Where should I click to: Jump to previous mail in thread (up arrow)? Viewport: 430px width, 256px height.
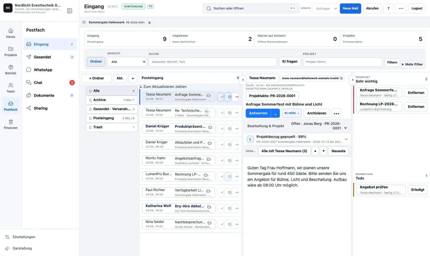(315, 151)
